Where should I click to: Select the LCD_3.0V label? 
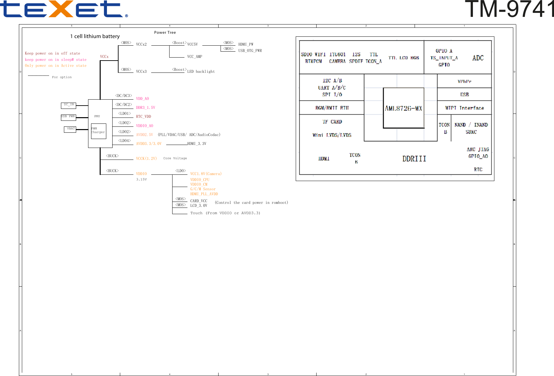point(199,206)
